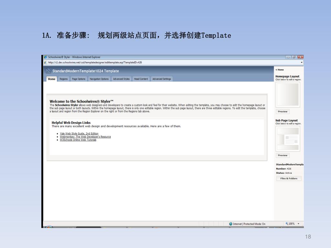Select the Sub Page Layout thumbnail
Viewport: 331px width, 248px height.
[x=288, y=139]
